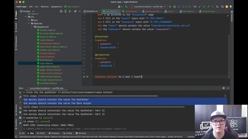Viewport: 248px width, 139px height.
Task: Open avatars.feature in project tree
Action: [48, 30]
